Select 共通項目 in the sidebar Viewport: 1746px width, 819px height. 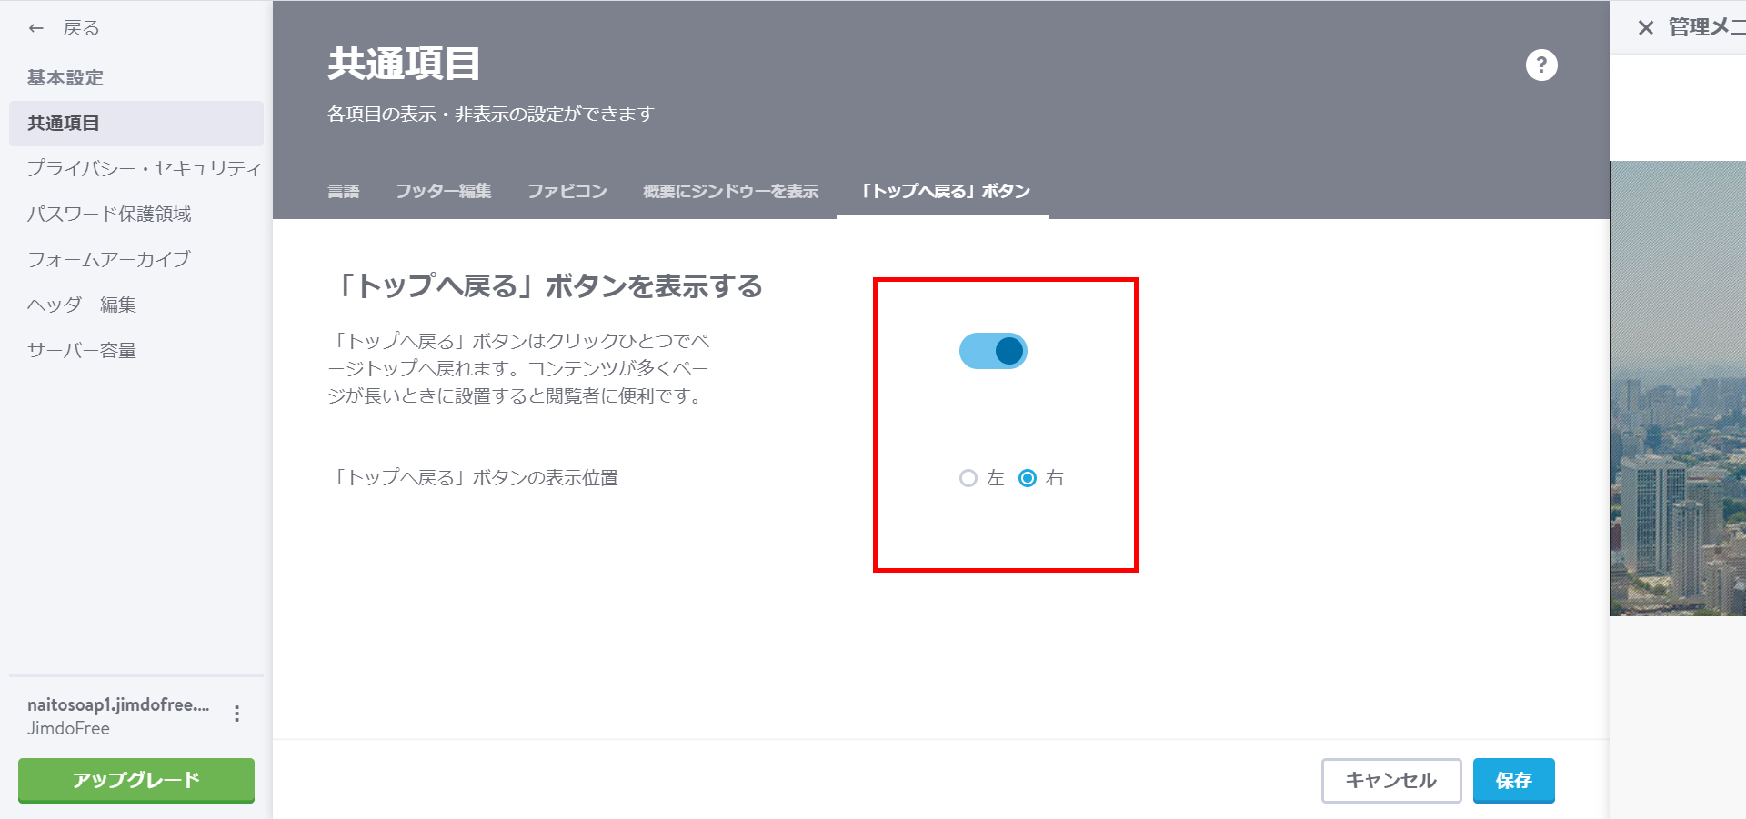64,123
